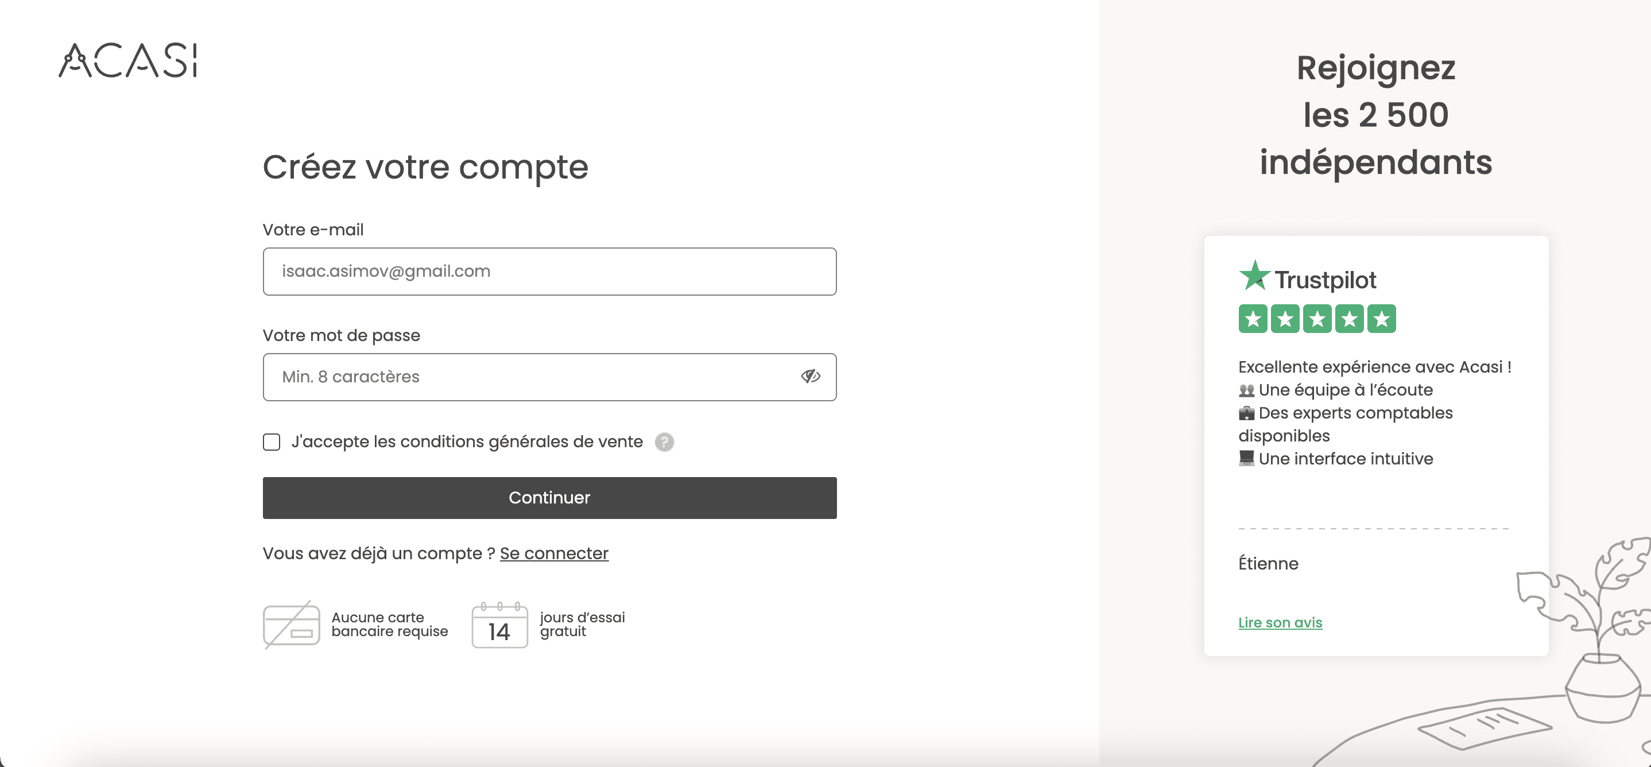The image size is (1651, 767).
Task: Open the question mark help icon
Action: (x=665, y=442)
